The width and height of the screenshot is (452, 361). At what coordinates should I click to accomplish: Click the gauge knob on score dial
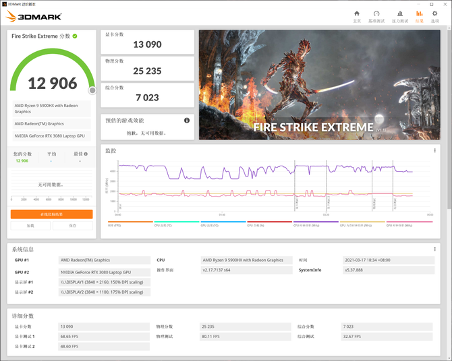click(92, 90)
